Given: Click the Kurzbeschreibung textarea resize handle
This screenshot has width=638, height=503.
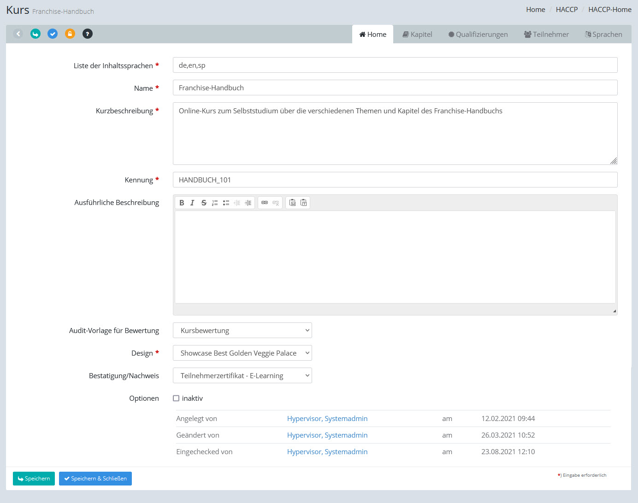Looking at the screenshot, I should coord(614,161).
